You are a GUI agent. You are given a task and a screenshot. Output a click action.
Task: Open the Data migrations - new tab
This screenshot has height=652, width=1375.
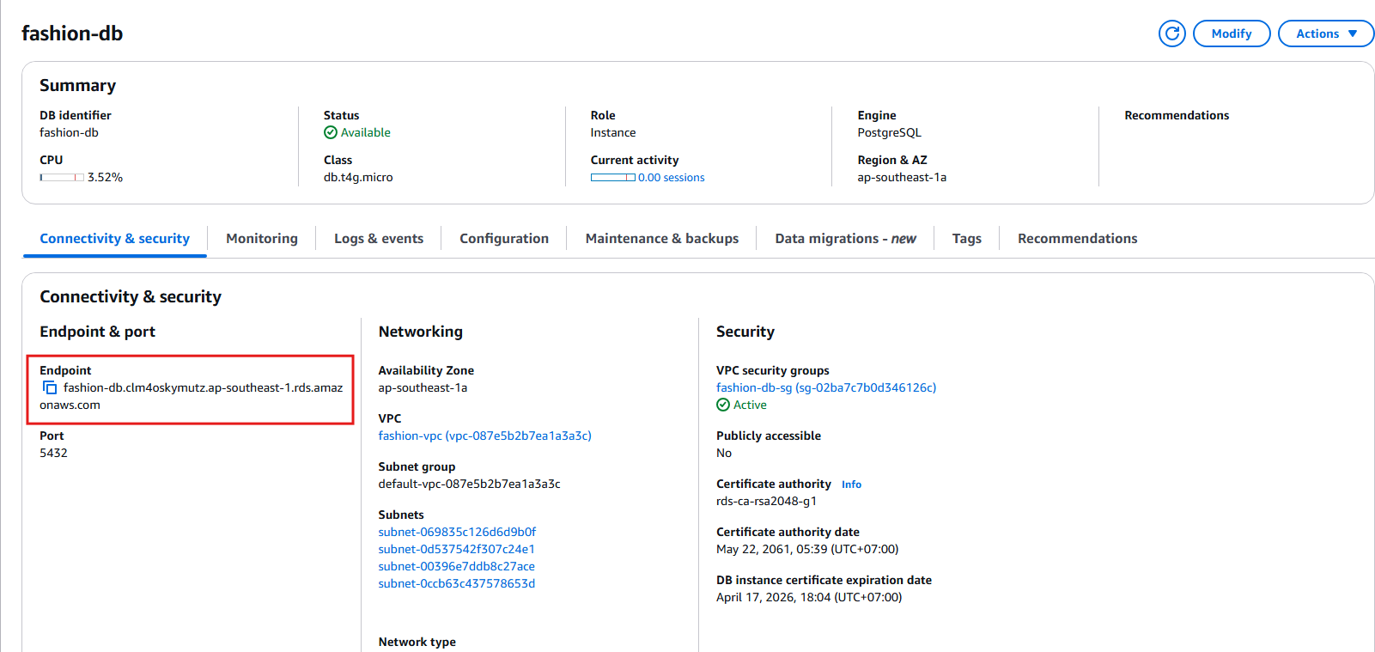click(845, 239)
